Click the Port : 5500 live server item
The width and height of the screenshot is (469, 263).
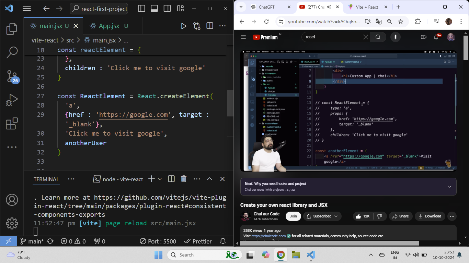[158, 241]
